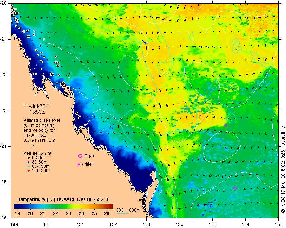Click the '26' colorbar tick label
Screen dimensions: 286x228
[107, 214]
